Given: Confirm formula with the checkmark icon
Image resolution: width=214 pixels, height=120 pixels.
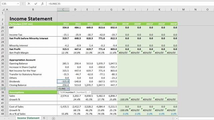Looking at the screenshot, I should [36, 4].
